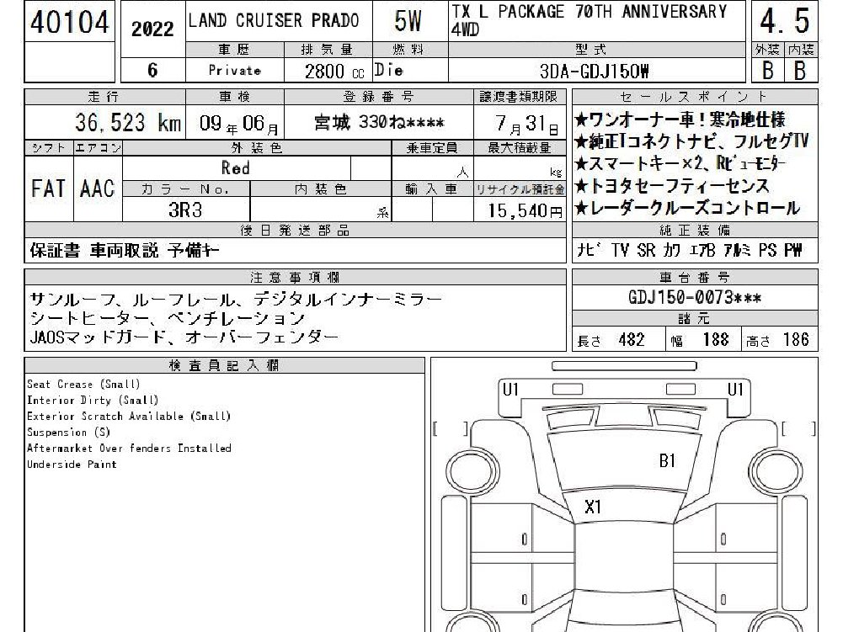Click the width value 188

(x=716, y=340)
